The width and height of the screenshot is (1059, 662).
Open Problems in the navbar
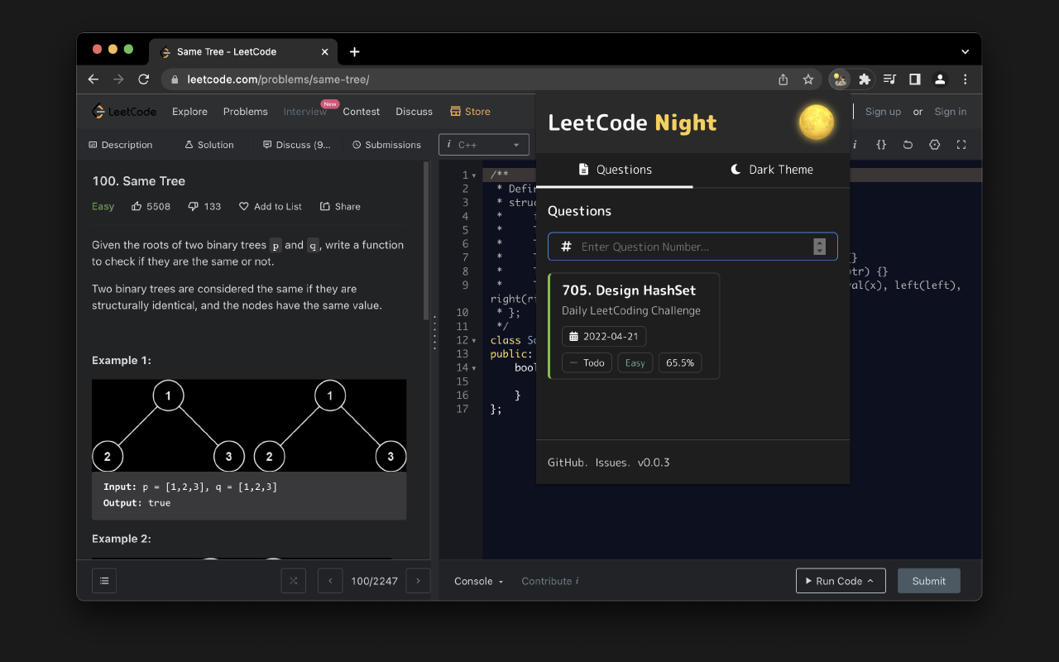coord(245,112)
